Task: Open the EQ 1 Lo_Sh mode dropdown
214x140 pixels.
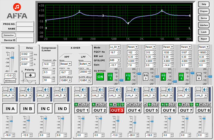Action: pos(115,47)
